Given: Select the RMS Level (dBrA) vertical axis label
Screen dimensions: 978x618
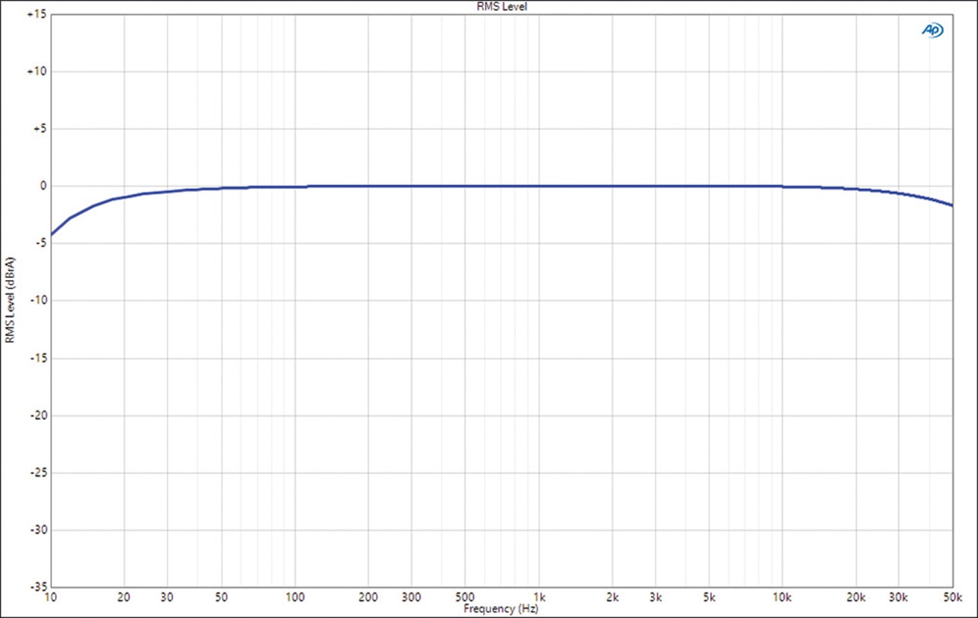Looking at the screenshot, I should click(10, 300).
